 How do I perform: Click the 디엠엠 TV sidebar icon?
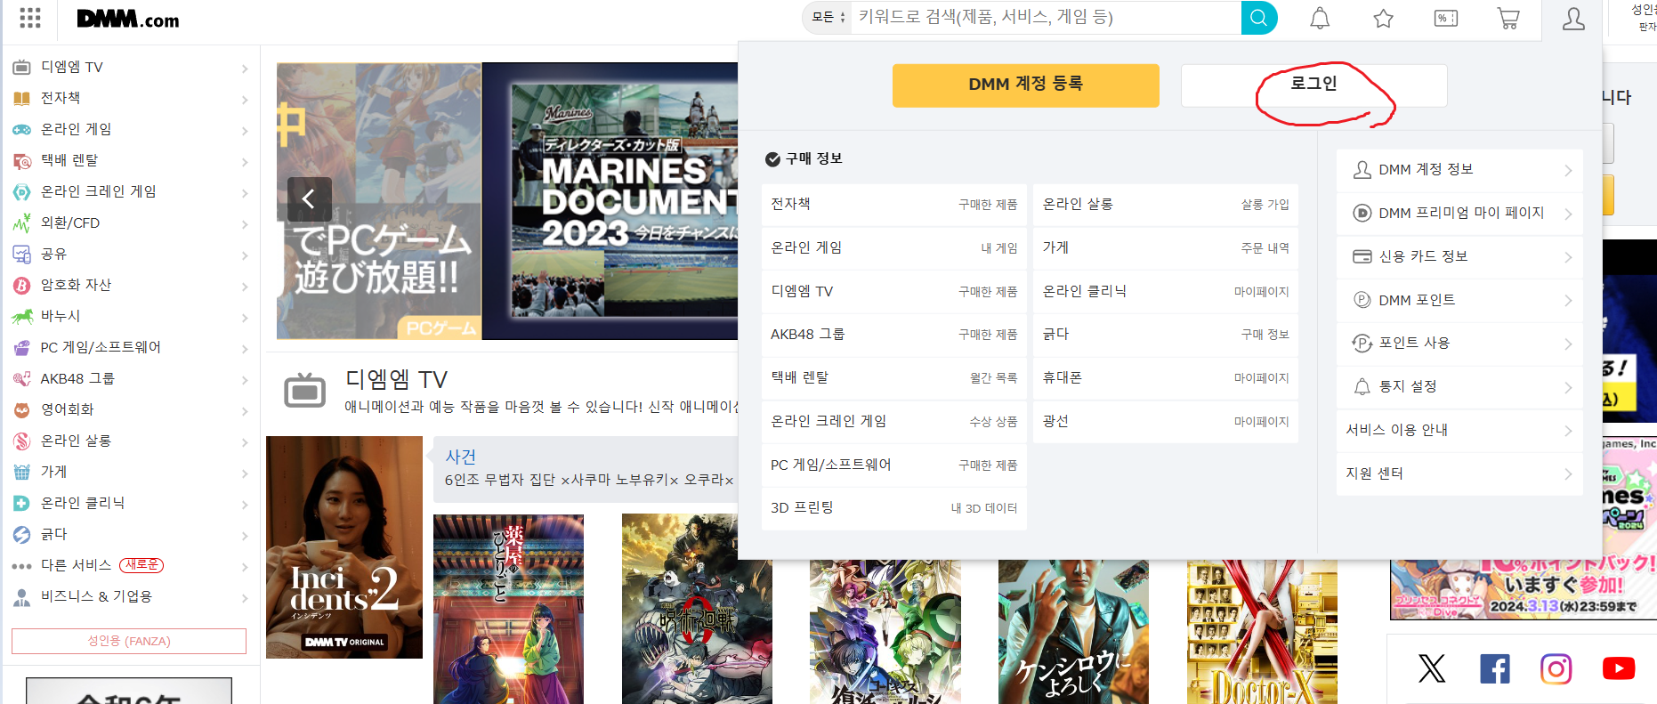click(x=21, y=67)
